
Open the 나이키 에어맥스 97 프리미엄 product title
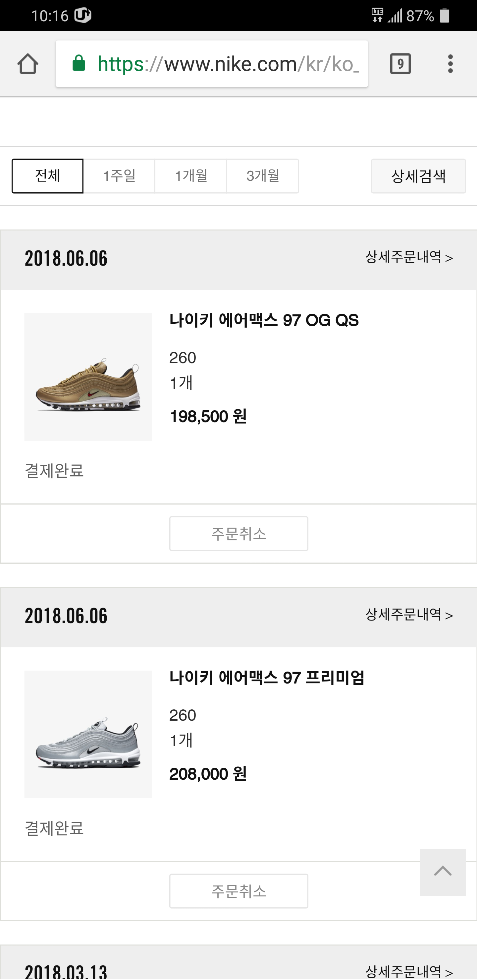coord(267,678)
